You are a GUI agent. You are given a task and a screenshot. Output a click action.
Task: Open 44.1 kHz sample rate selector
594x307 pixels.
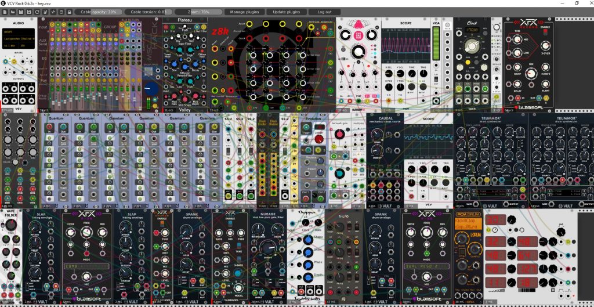pyautogui.click(x=10, y=45)
